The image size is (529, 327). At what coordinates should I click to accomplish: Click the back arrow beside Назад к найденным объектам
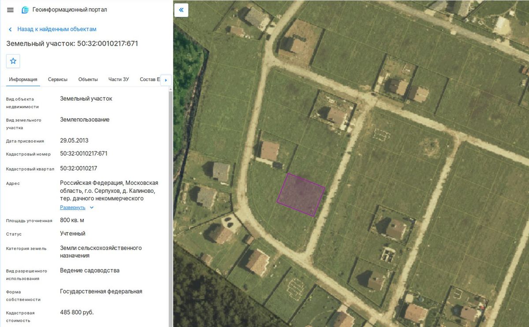pyautogui.click(x=10, y=29)
